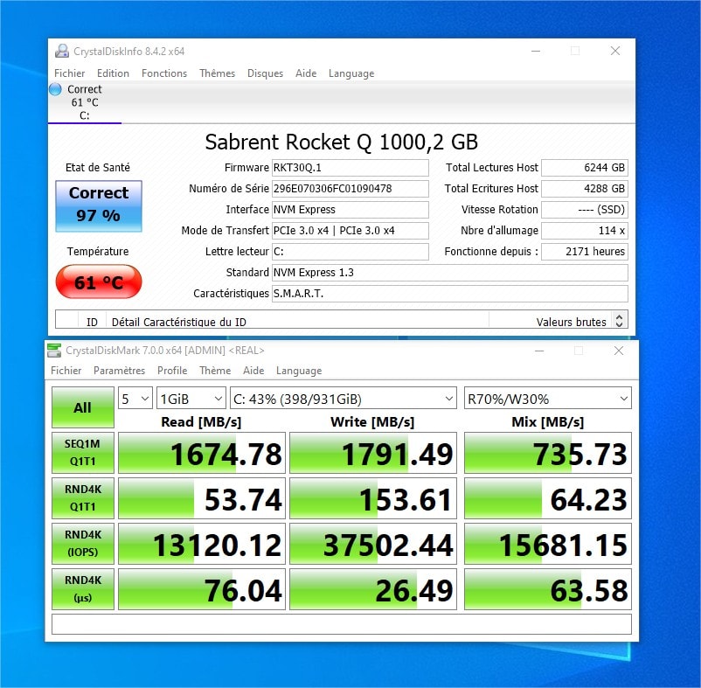Screen dimensions: 701x688
Task: Open the test size dropdown showing 1GiB
Action: (191, 399)
